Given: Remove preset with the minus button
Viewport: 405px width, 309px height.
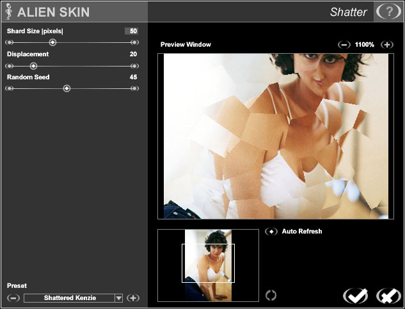Looking at the screenshot, I should coord(13,298).
